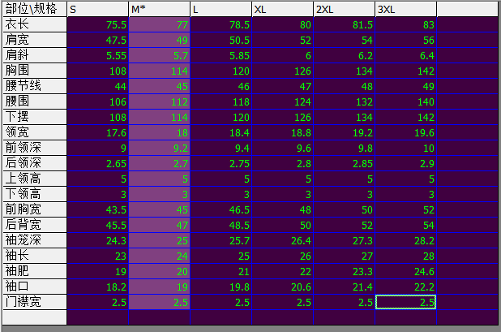The width and height of the screenshot is (501, 332).
Task: Click 前领深 M cell value 9.2
Action: coord(160,148)
